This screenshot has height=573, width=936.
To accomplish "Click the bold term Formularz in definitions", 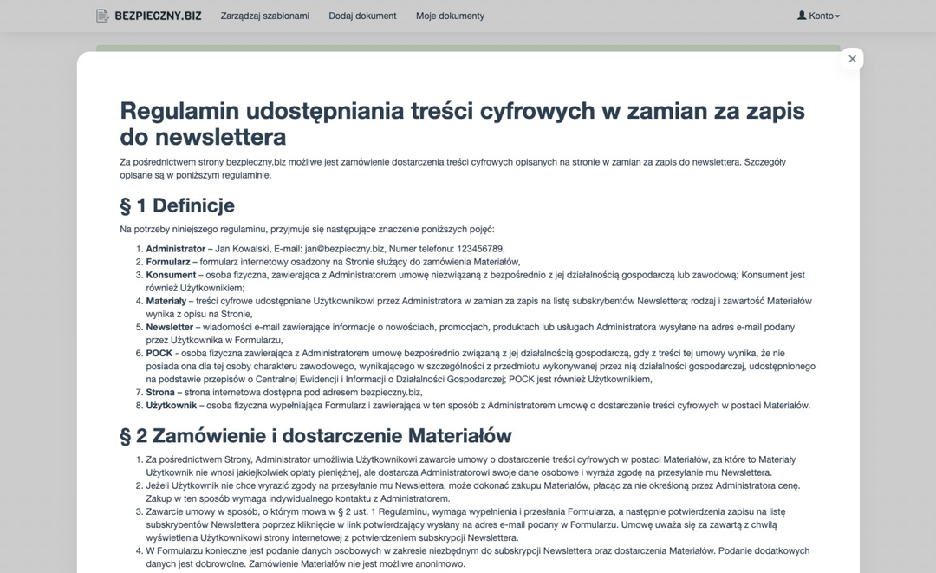I will [x=167, y=262].
